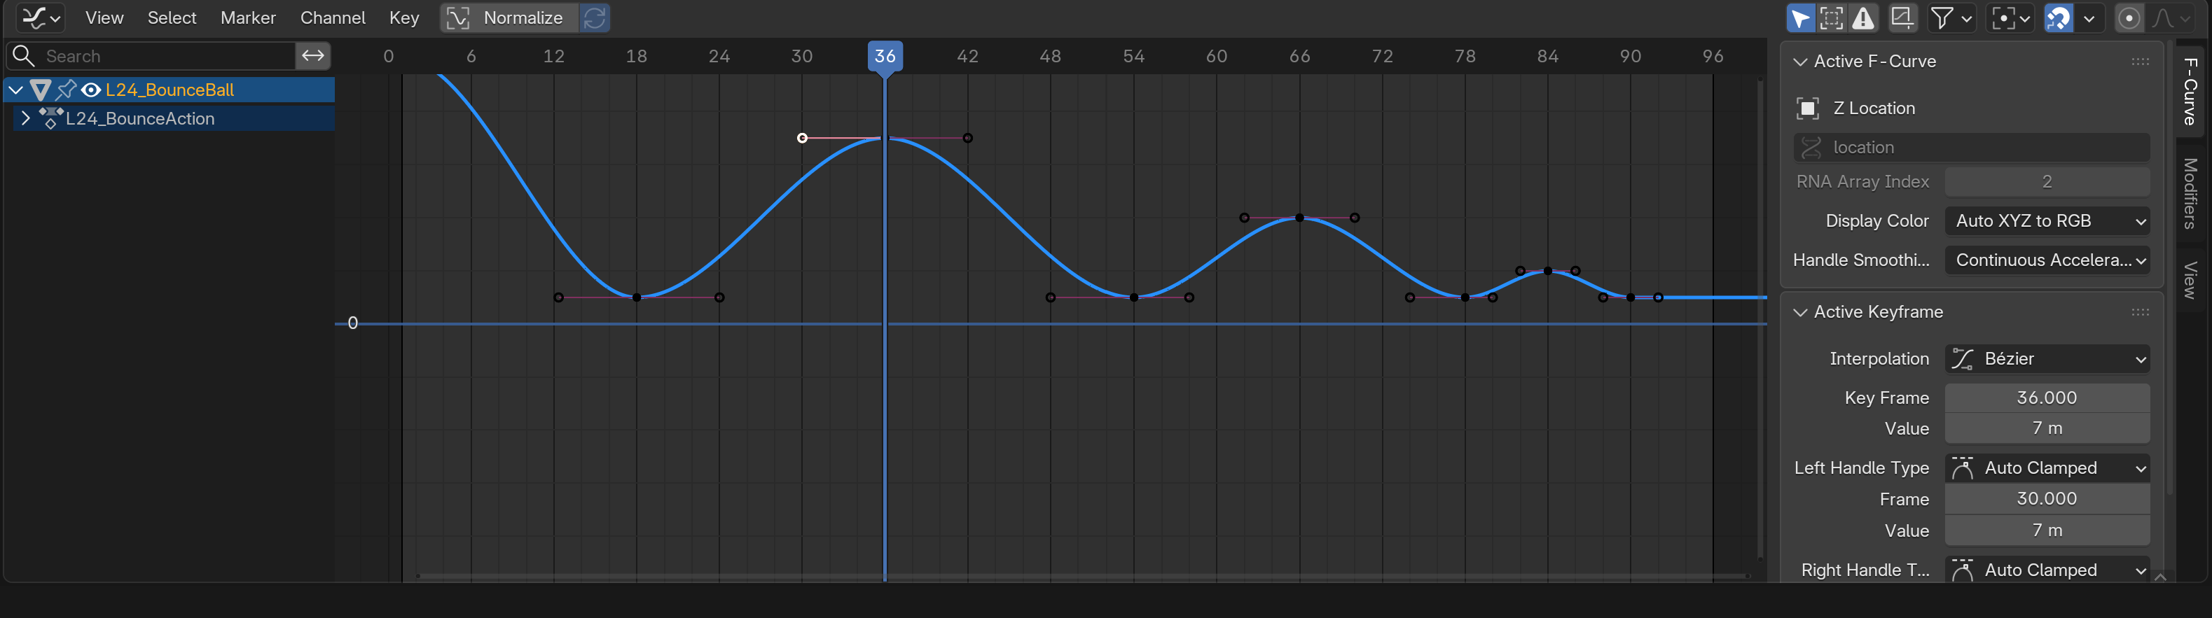Image resolution: width=2212 pixels, height=618 pixels.
Task: Toggle Only Show Errors warning icon
Action: [1862, 17]
